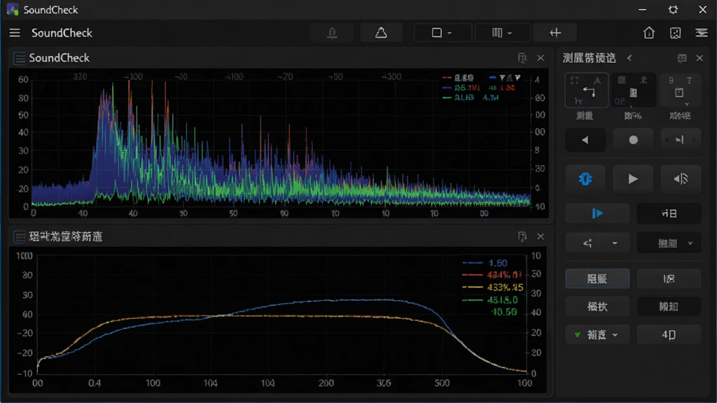Open the square-icon dropdown in the toolbar
Viewport: 717px width, 403px height.
point(443,33)
